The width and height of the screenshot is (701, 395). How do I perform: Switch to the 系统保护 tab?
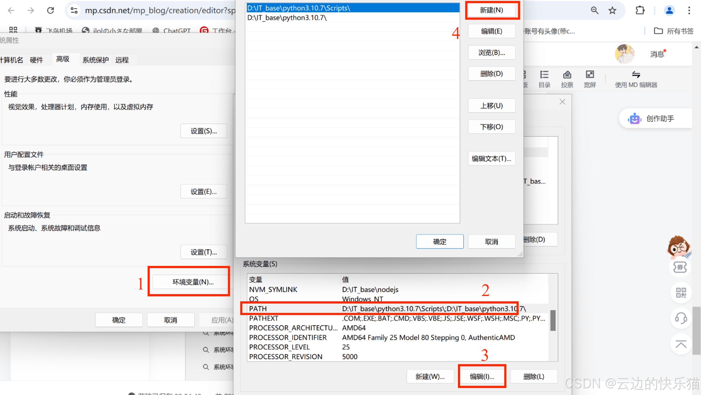point(95,60)
